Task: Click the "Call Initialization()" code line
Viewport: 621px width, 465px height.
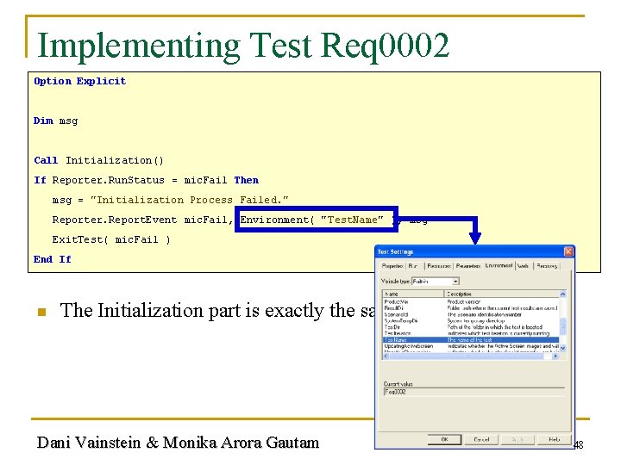Action: (x=98, y=160)
